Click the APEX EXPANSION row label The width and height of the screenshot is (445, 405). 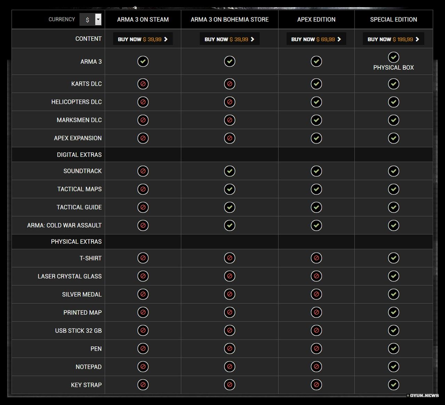point(78,138)
